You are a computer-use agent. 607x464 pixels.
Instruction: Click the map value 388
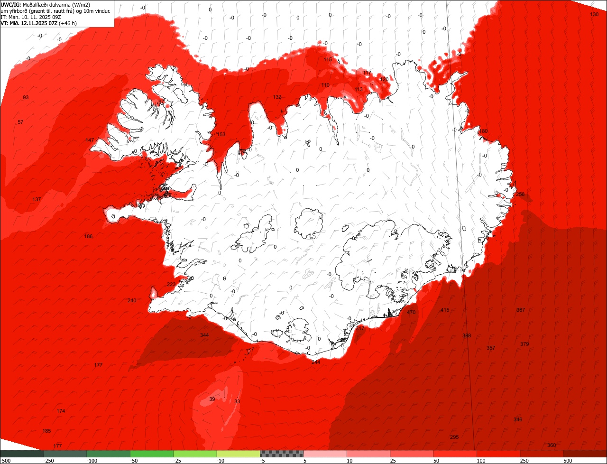pos(467,336)
